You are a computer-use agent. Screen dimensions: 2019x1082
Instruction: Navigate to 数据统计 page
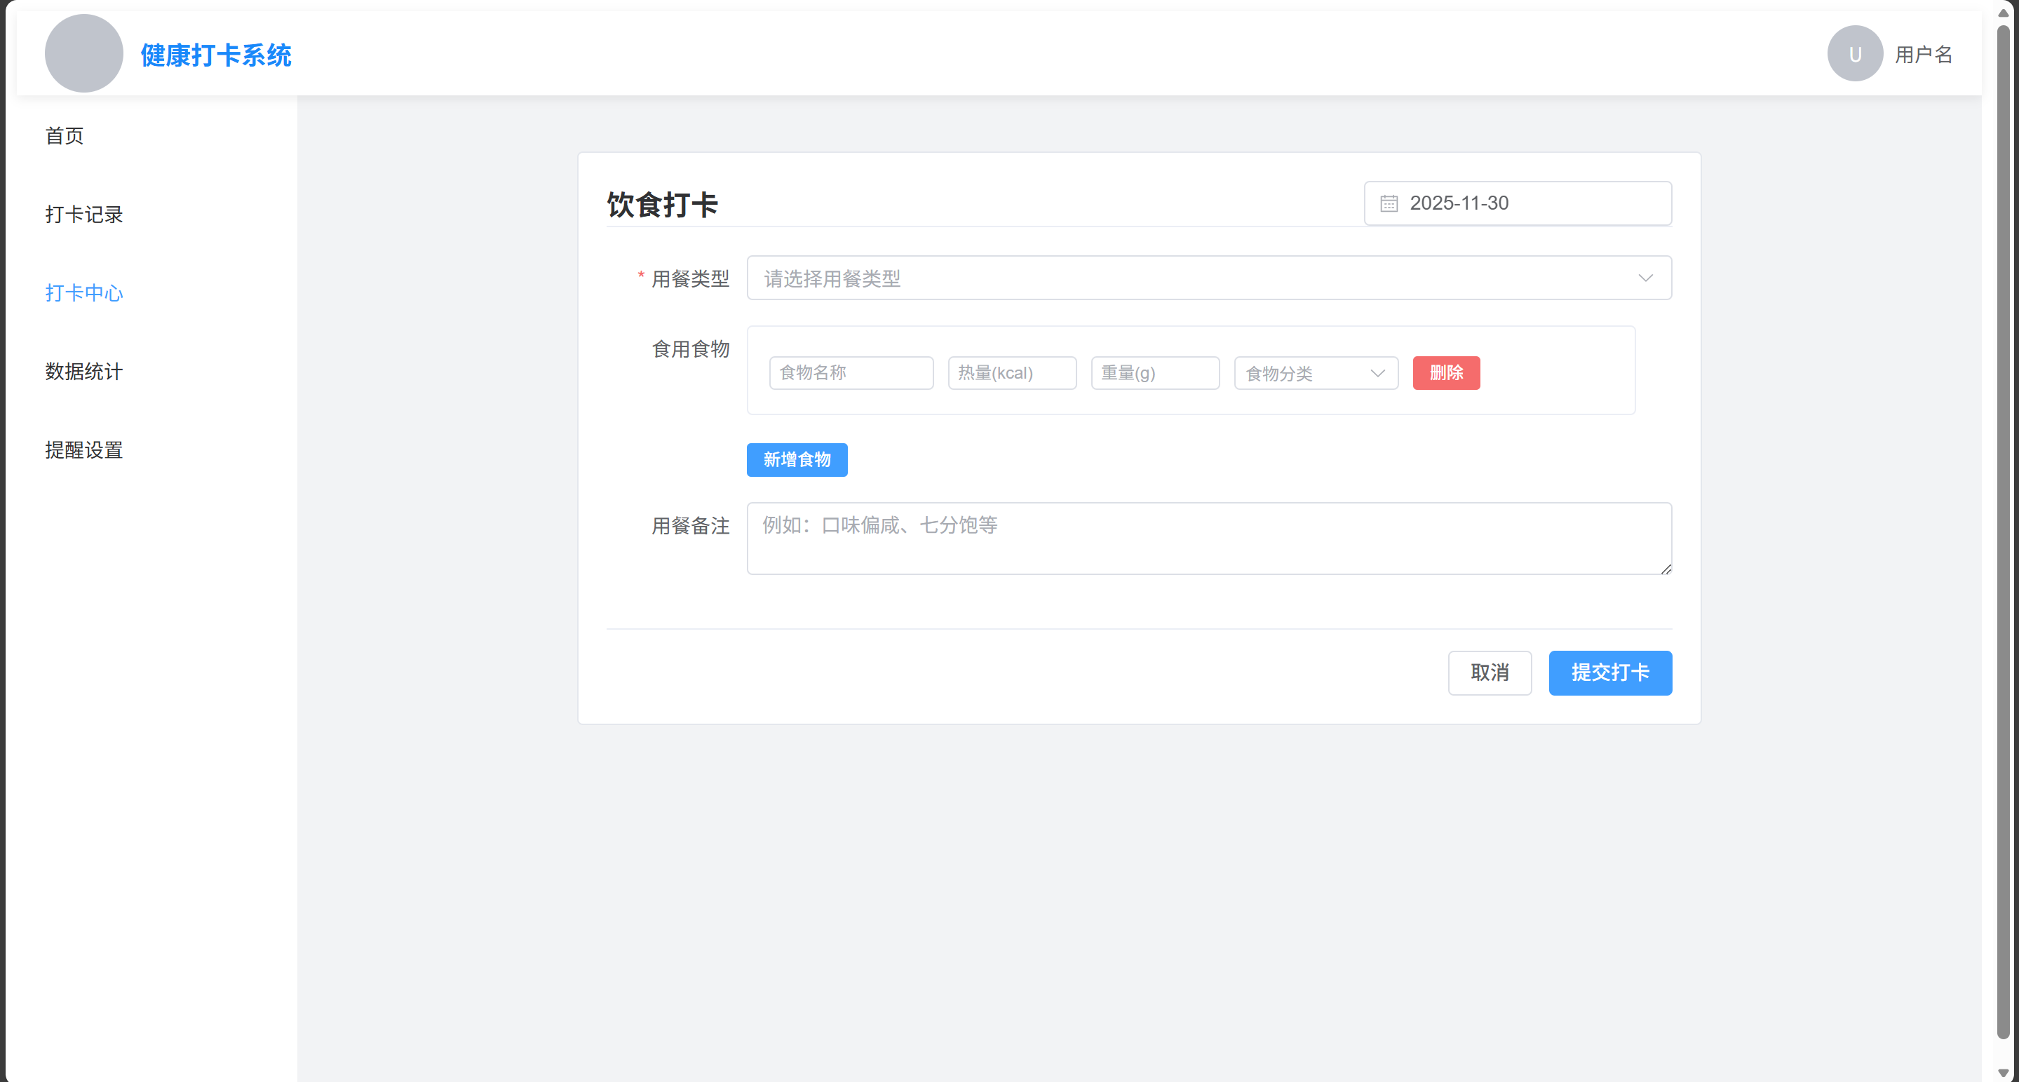pyautogui.click(x=84, y=372)
